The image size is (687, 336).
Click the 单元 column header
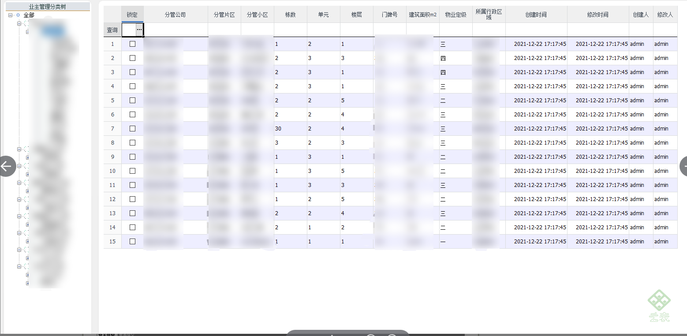(x=324, y=15)
